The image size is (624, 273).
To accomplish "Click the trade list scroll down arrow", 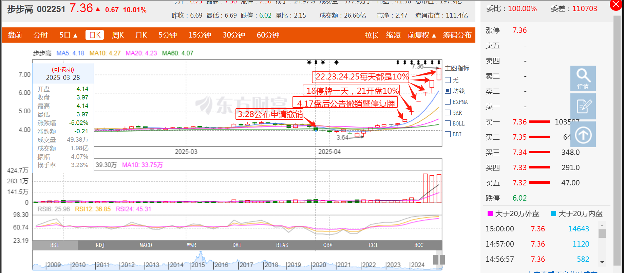I will 602,262.
